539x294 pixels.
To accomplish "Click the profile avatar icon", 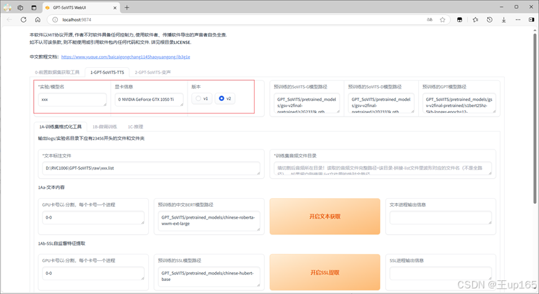I will 7,7.
